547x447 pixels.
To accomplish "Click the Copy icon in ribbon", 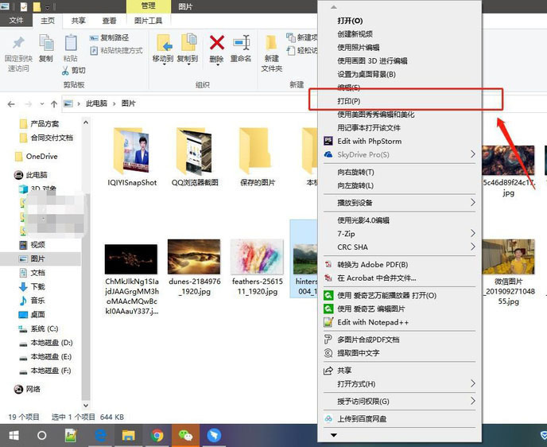I will point(46,43).
